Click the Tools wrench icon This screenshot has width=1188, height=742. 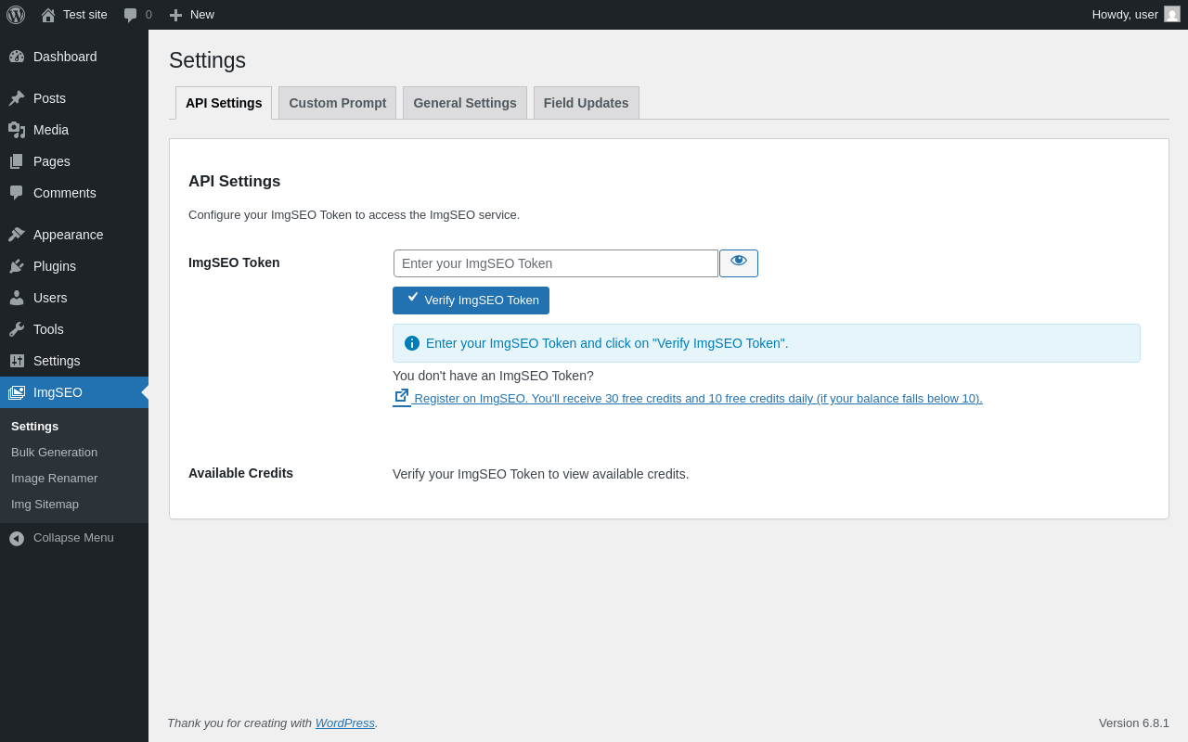tap(17, 329)
